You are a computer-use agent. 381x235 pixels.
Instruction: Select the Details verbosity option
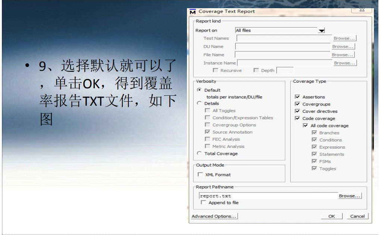(x=199, y=103)
